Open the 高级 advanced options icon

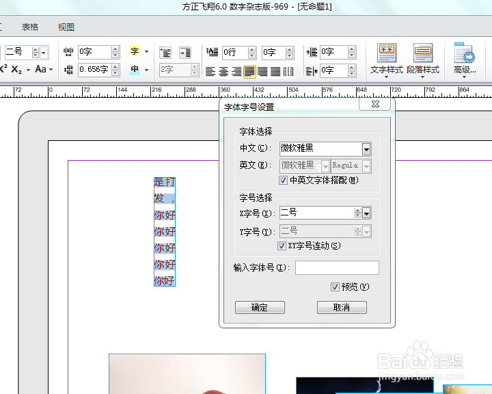point(464,53)
